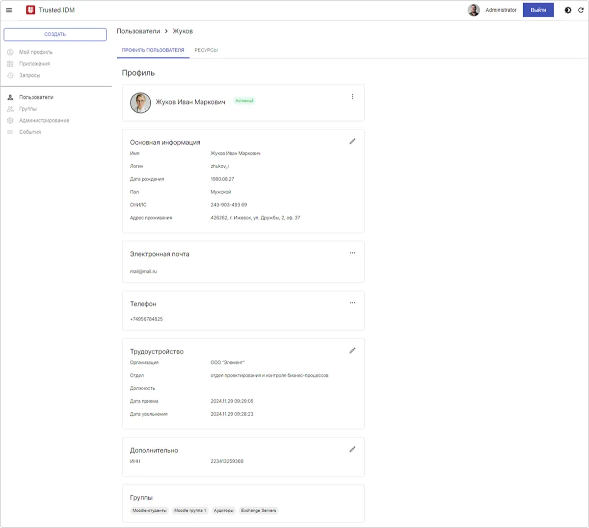Image resolution: width=589 pixels, height=528 pixels.
Task: Click the Trusted.IDM logo icon
Action: point(30,10)
